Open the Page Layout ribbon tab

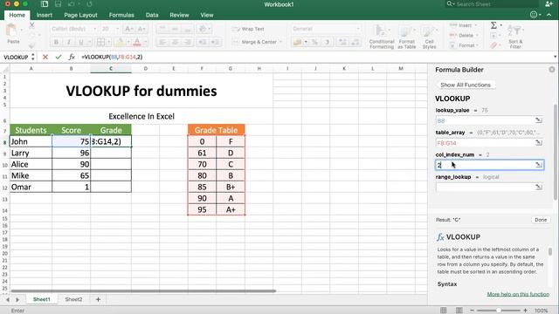point(80,15)
